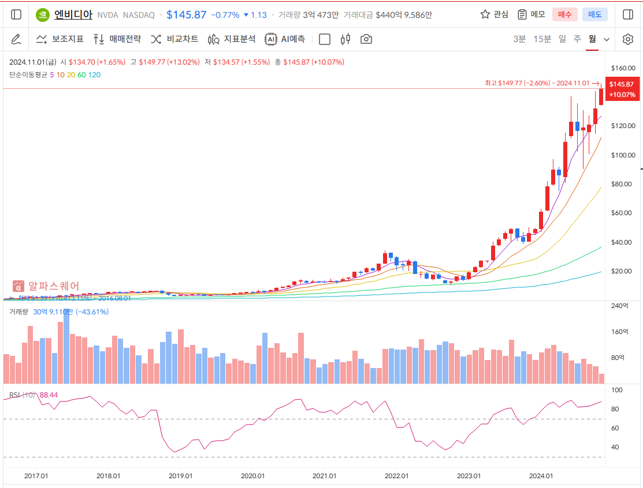Click the 매도 sell button

coord(594,15)
